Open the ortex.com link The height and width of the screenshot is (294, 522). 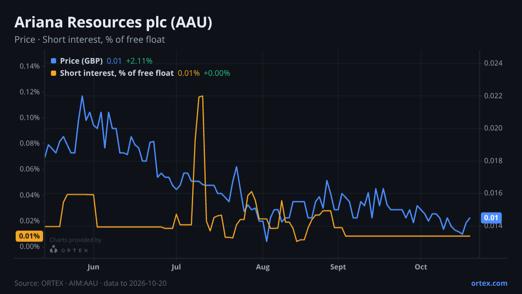tap(489, 283)
